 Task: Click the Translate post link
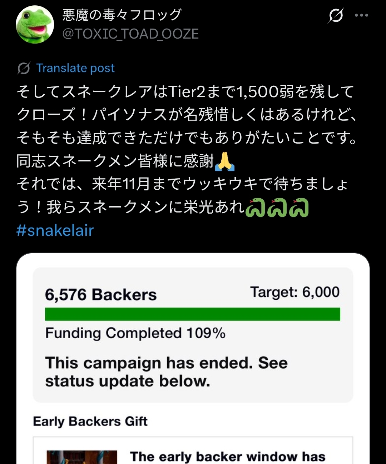[x=75, y=68]
